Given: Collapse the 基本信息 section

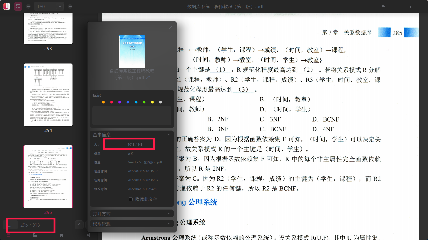Looking at the screenshot, I should coord(169,134).
